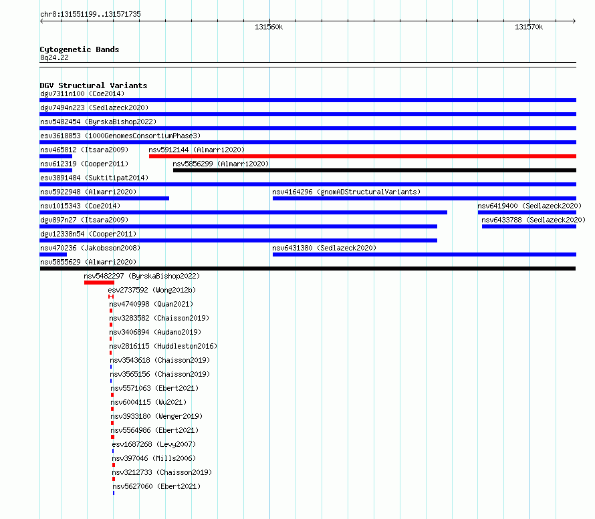Click nsv5571063 (Ebert2021) label

[154, 388]
